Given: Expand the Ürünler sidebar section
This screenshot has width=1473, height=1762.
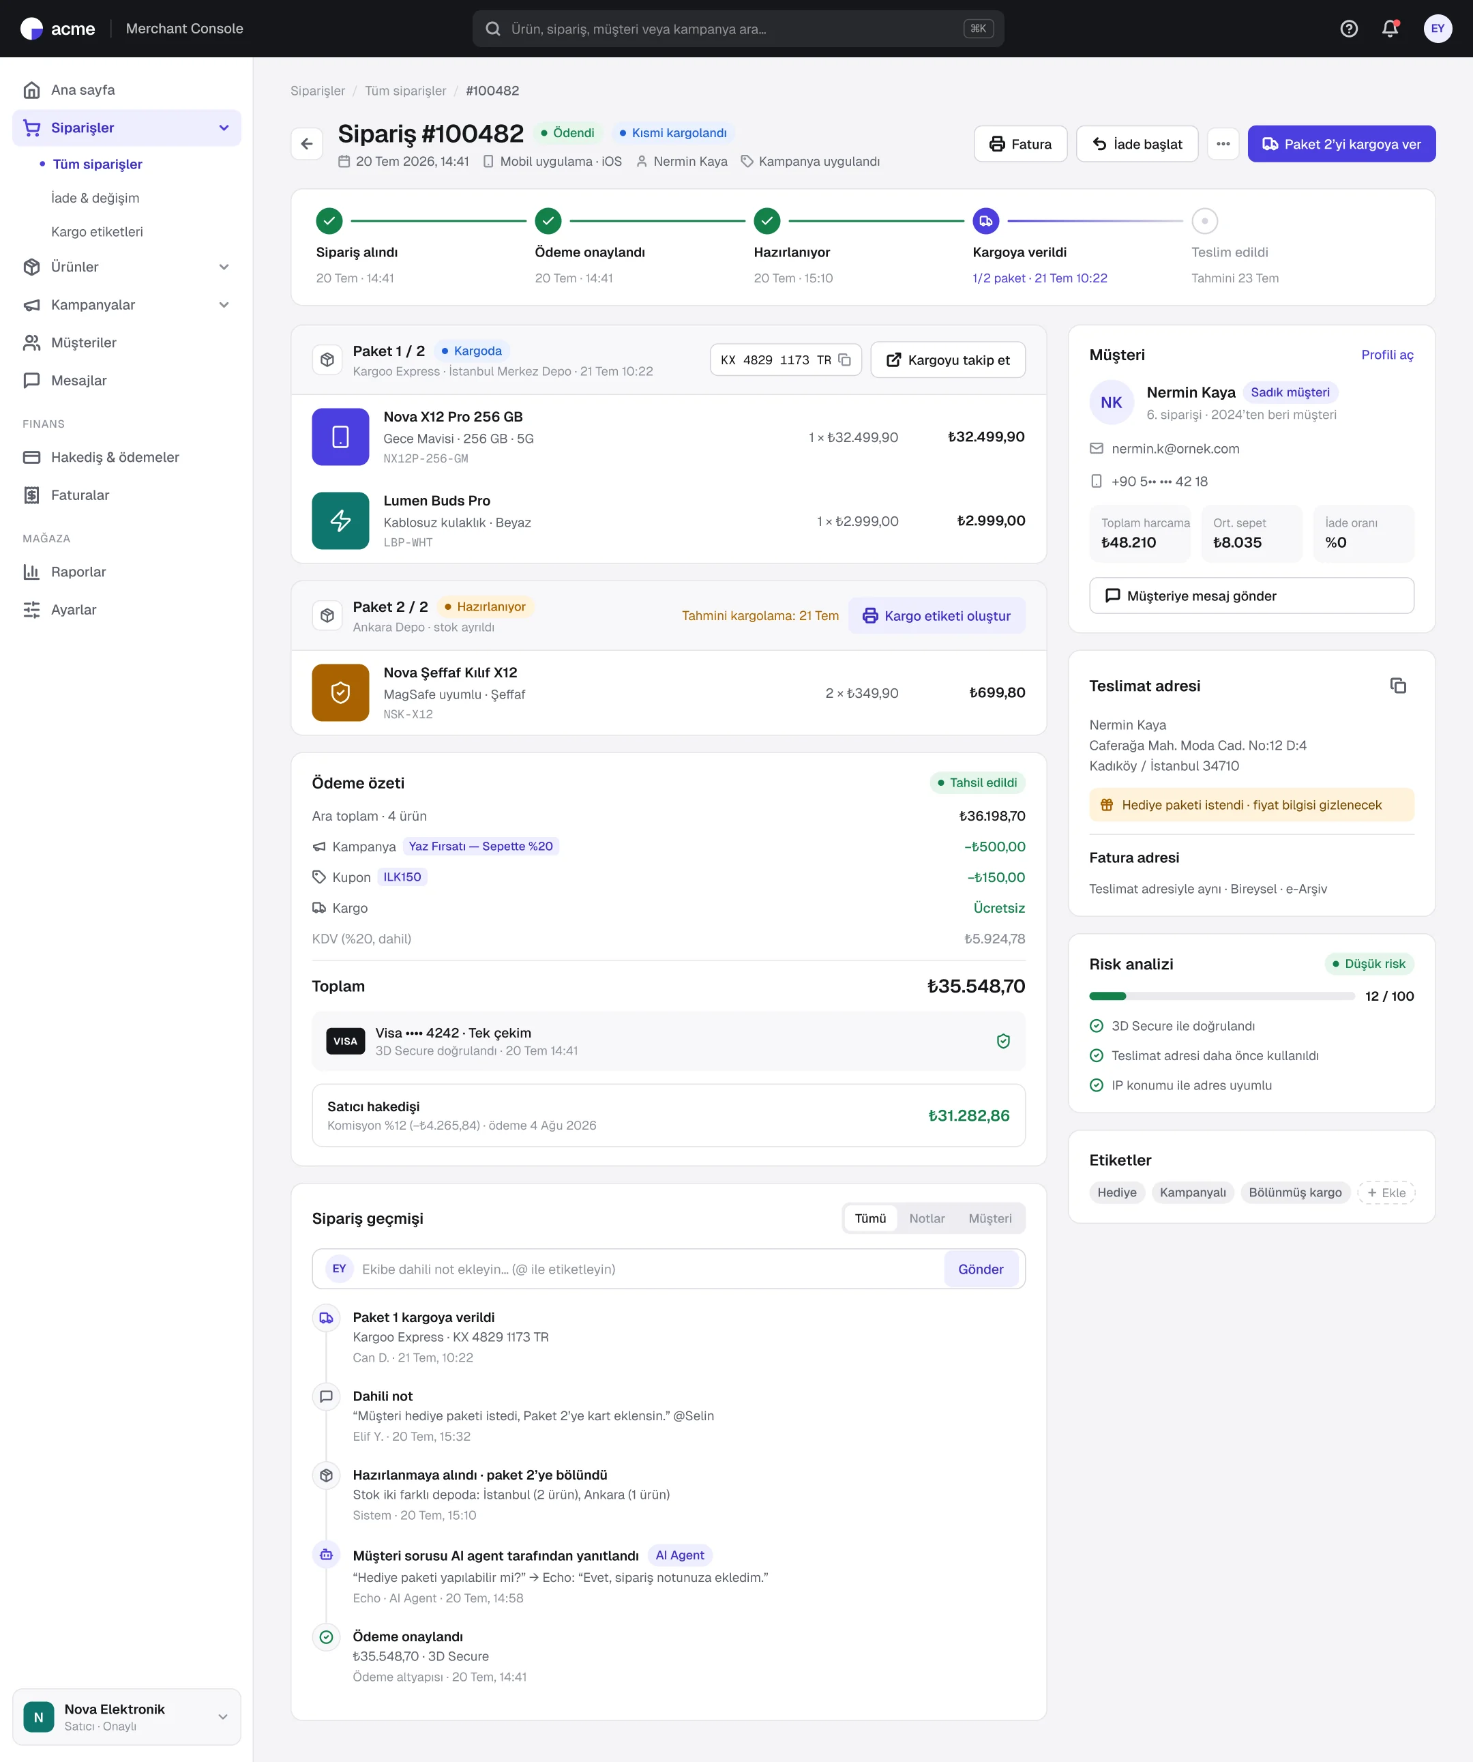Looking at the screenshot, I should (x=224, y=267).
